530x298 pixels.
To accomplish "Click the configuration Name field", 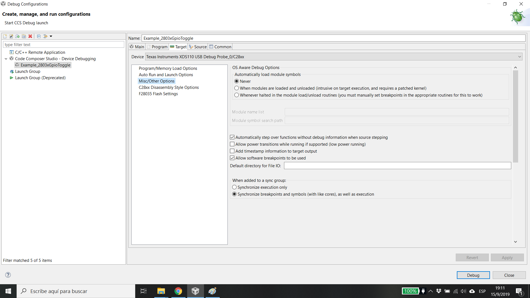I will pos(333,38).
